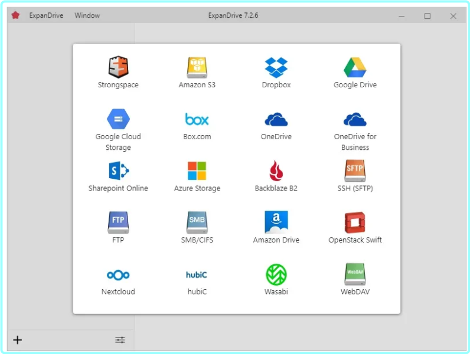The image size is (470, 354).
Task: Choose the WebDAV drive icon
Action: 355,274
